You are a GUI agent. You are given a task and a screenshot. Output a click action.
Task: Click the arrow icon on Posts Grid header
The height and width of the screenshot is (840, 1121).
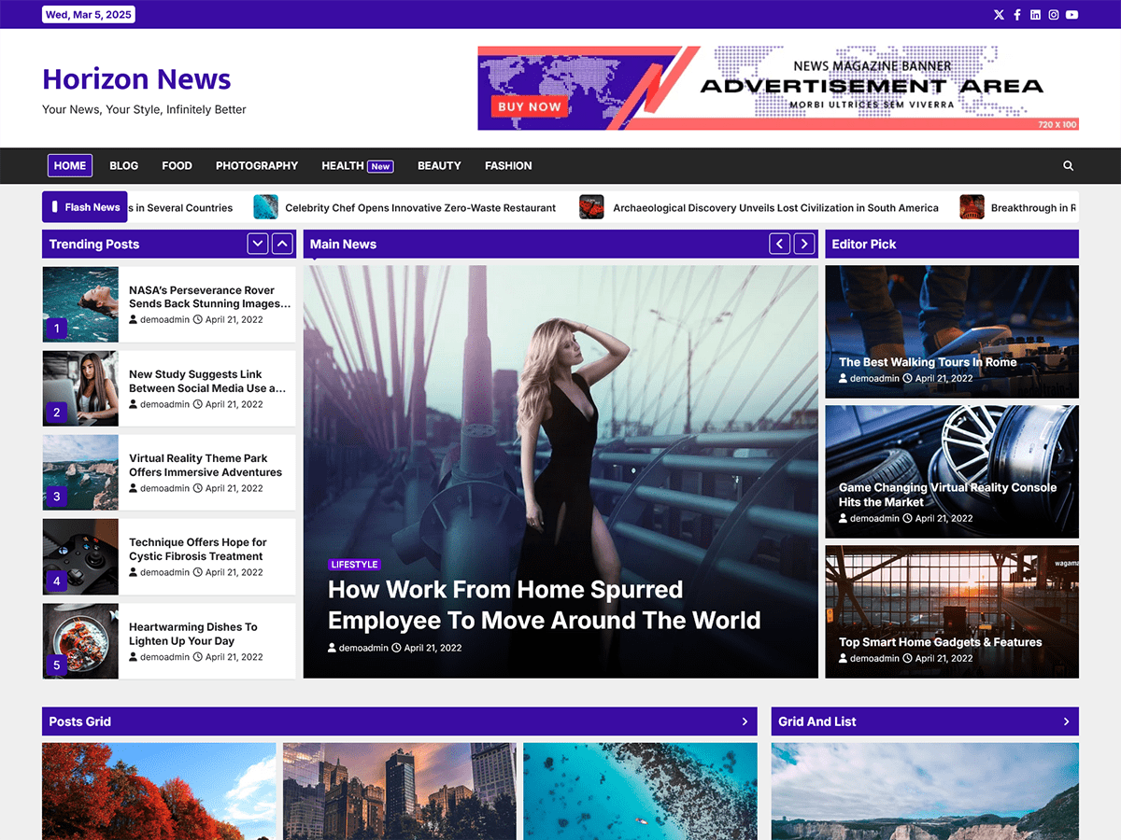click(x=745, y=721)
